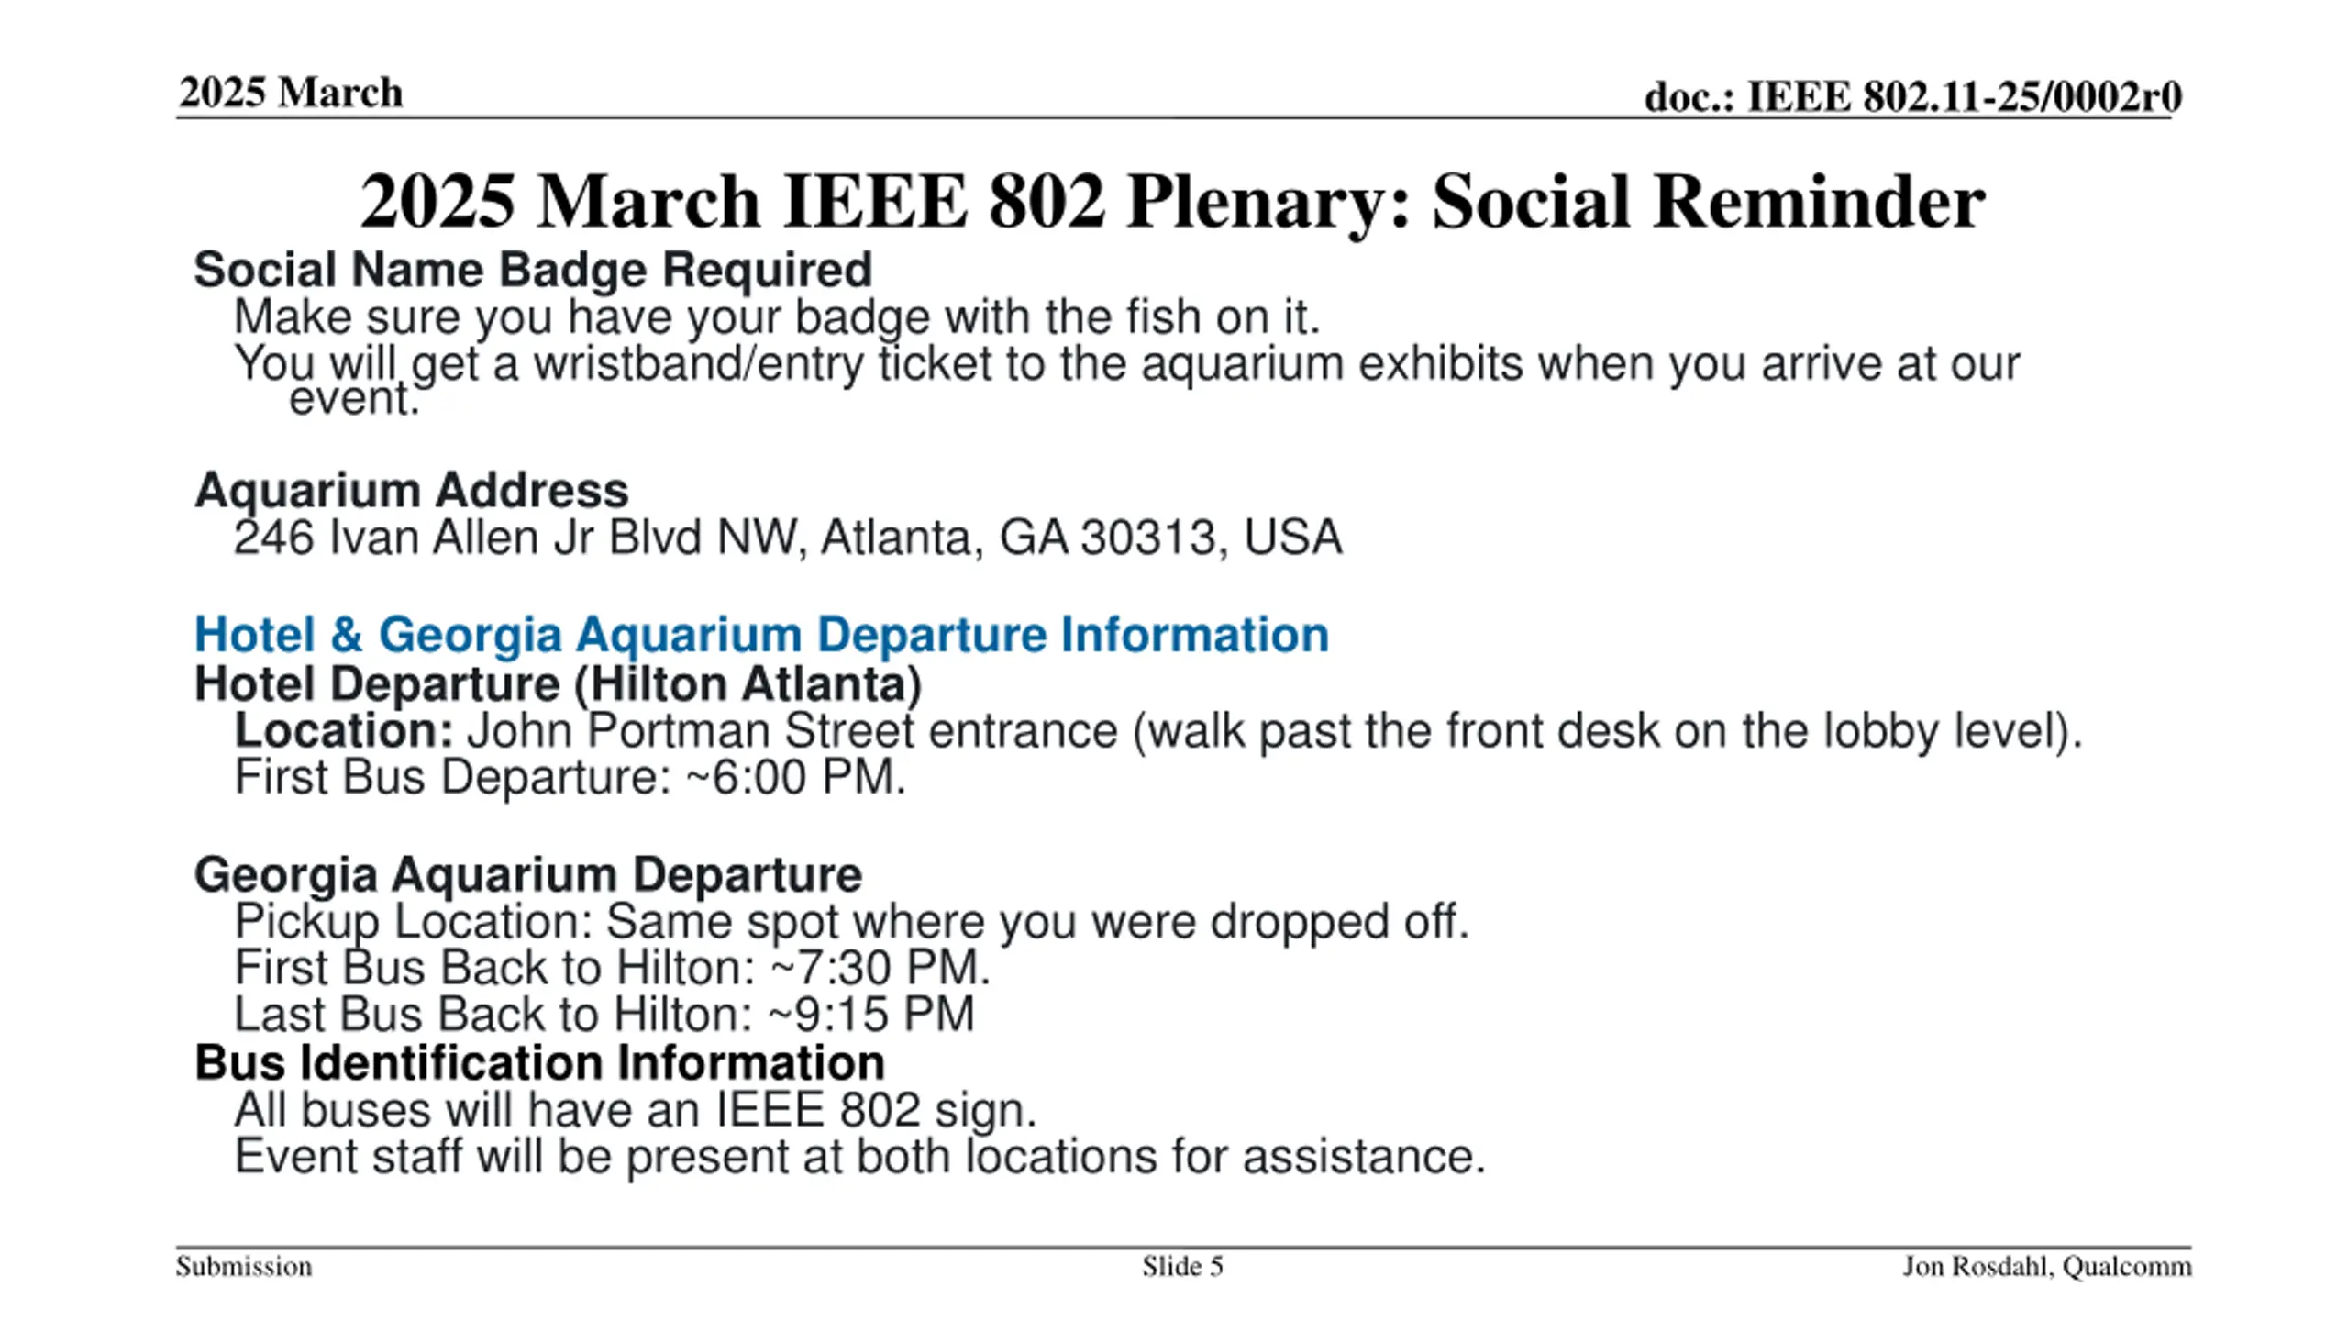Image resolution: width=2348 pixels, height=1321 pixels.
Task: Select the First Bus Departure ~6:00 PM line
Action: [x=570, y=777]
